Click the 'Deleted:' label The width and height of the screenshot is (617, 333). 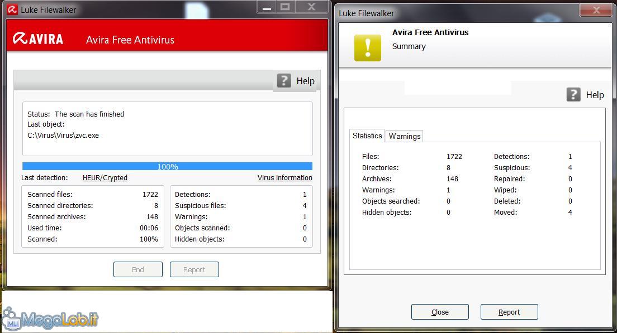tap(507, 201)
